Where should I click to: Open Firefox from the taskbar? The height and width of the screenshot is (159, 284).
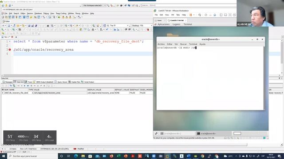pyautogui.click(x=111, y=156)
